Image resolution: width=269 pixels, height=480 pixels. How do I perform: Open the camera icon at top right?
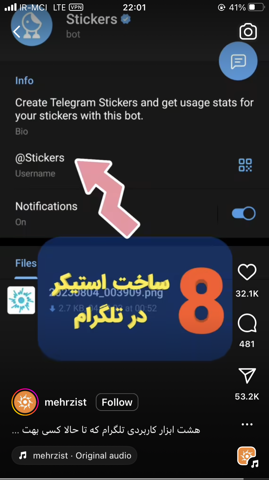(x=248, y=32)
